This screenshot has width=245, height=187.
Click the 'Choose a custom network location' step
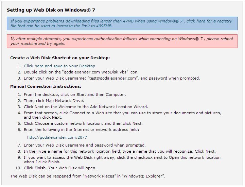[83, 123]
